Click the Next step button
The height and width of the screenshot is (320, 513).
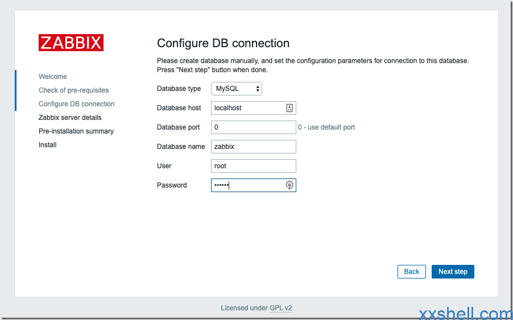pos(453,272)
